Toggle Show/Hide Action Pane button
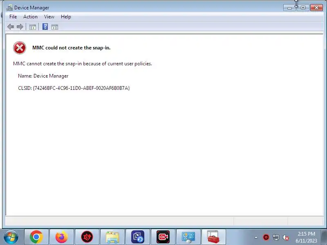The image size is (327, 245). click(55, 27)
